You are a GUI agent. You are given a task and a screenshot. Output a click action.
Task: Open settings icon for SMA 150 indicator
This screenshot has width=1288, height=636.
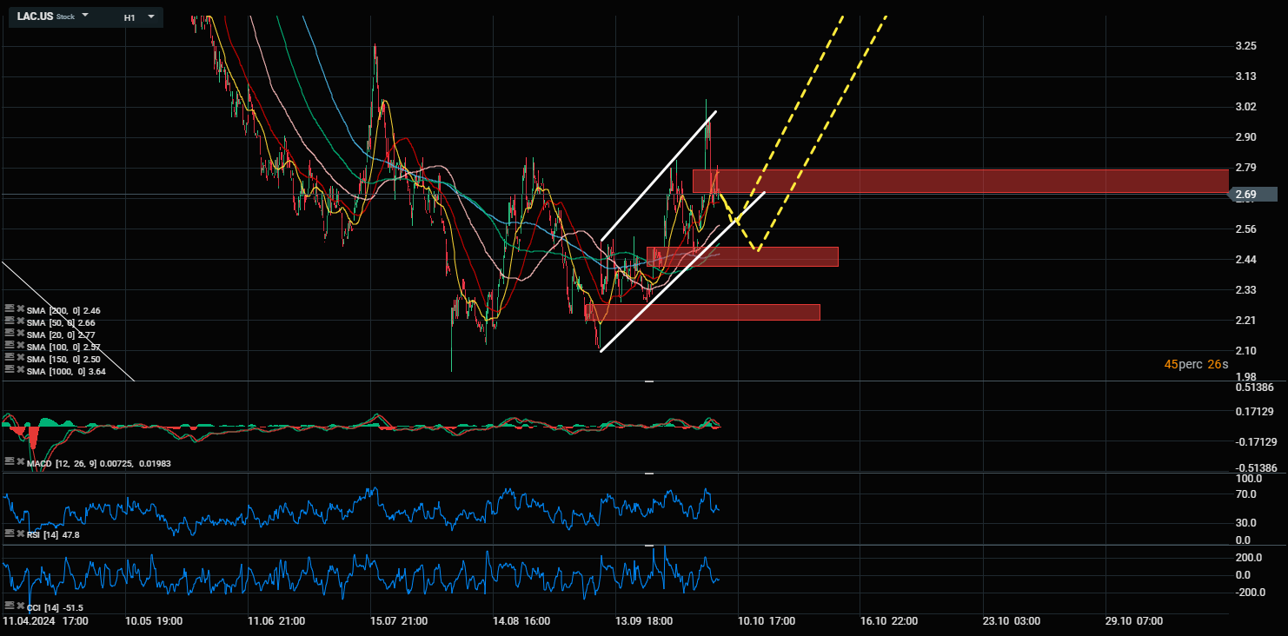click(9, 358)
